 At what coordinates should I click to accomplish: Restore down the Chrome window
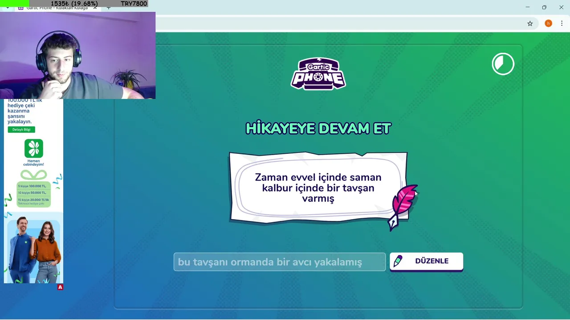coord(544,7)
